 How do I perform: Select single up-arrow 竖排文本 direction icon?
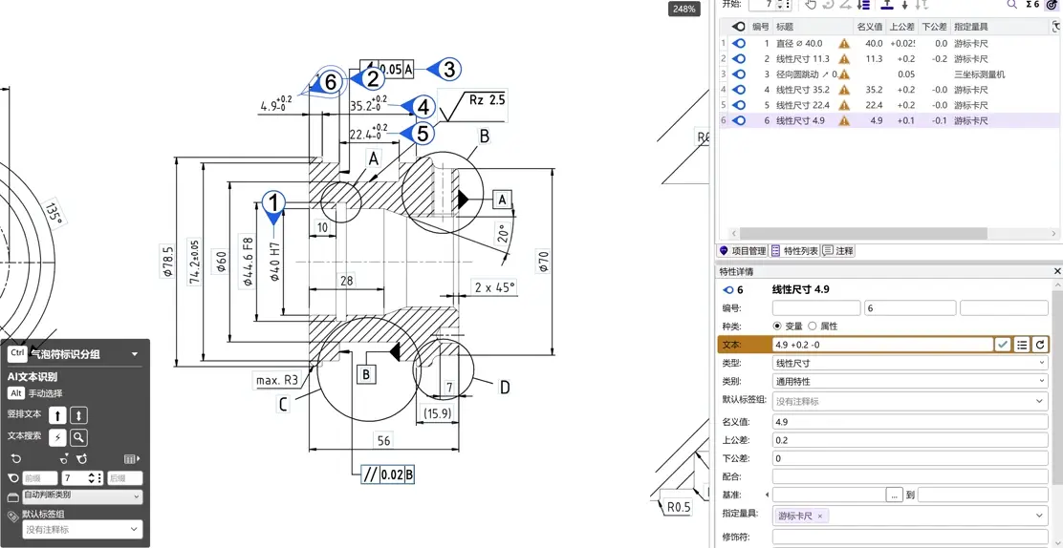[x=57, y=415]
